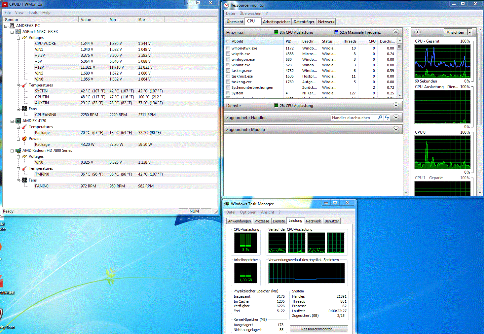Image resolution: width=484 pixels, height=334 pixels.
Task: Click the AMD FX-4170 processor icon
Action: tap(18, 121)
